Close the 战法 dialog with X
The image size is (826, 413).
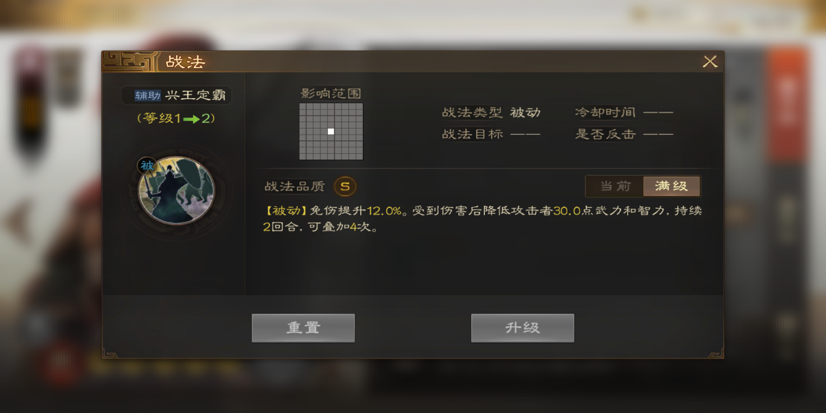click(710, 62)
